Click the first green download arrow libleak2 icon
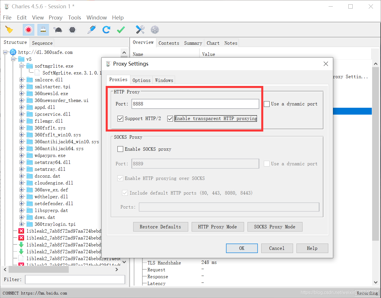Viewport: 381px width, 298px height. [x=21, y=245]
